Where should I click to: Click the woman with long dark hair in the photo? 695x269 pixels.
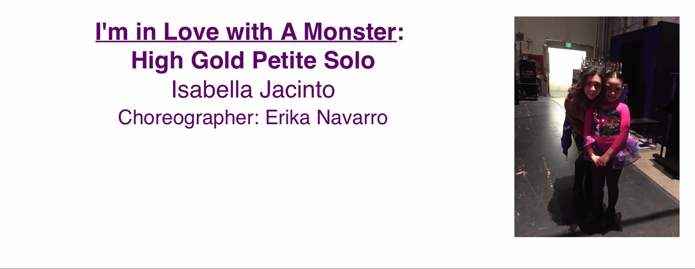coord(579,116)
